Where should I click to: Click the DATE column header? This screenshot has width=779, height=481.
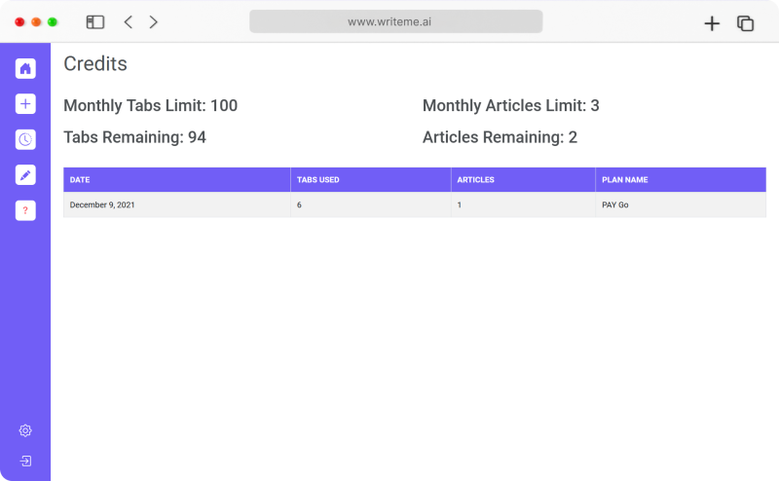pyautogui.click(x=177, y=180)
